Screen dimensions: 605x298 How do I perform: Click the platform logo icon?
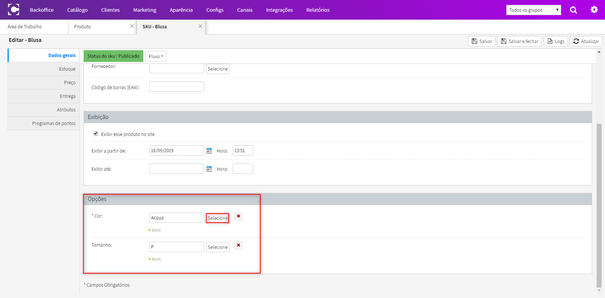click(14, 9)
